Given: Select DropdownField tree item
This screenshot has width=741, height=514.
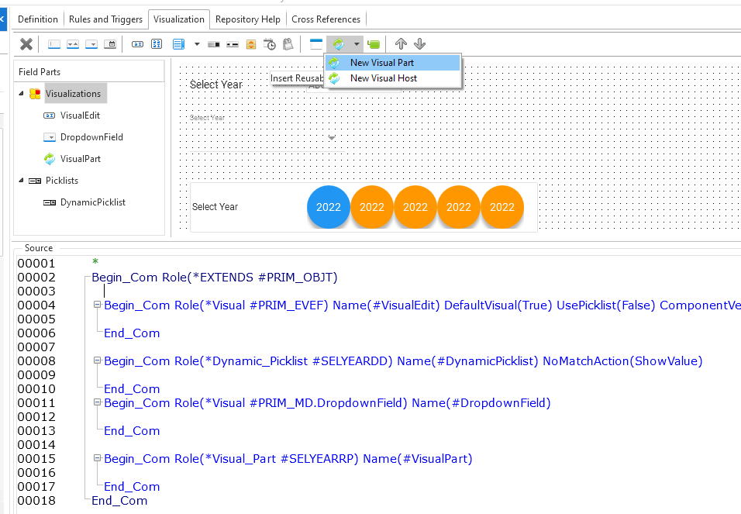Looking at the screenshot, I should (91, 137).
